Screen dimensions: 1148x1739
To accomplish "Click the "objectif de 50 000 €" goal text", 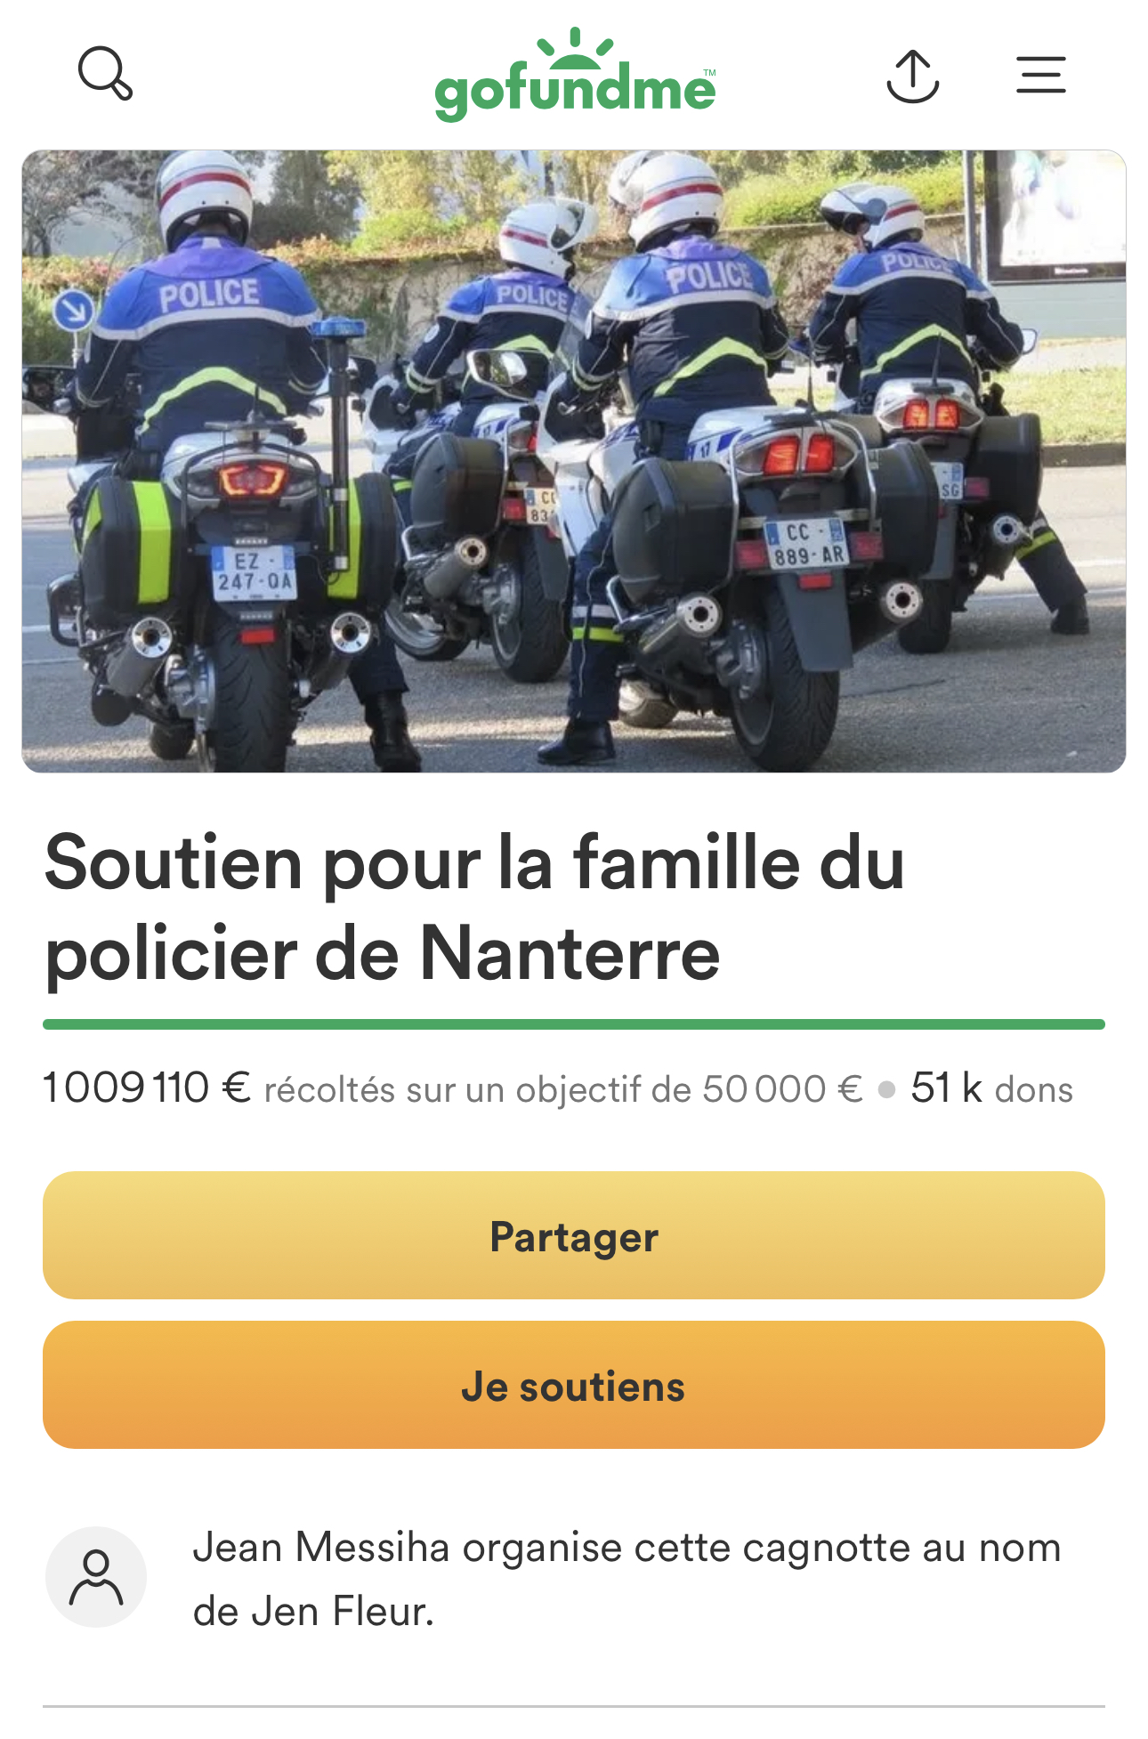I will 689,1089.
